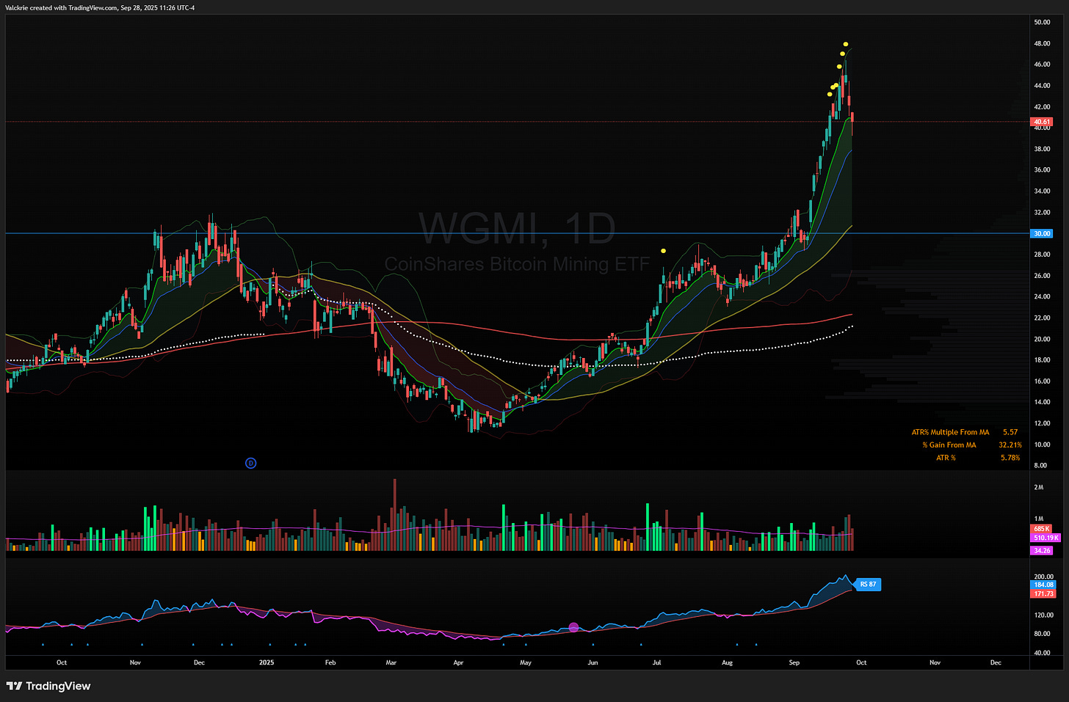
Task: Click the 38.00 price axis label
Action: tap(1042, 149)
